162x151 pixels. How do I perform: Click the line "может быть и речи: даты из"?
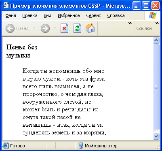pos(61,110)
